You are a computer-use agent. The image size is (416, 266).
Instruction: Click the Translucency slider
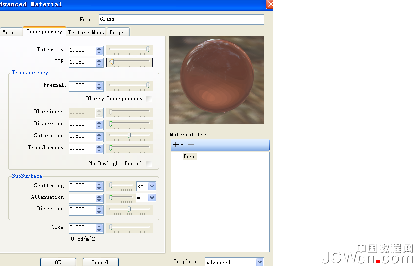[129, 148]
